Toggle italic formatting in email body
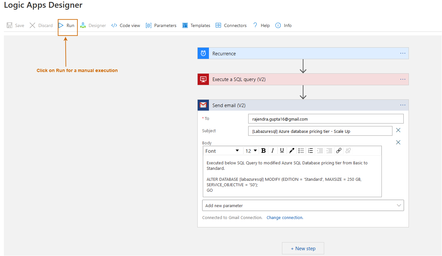 (x=273, y=151)
